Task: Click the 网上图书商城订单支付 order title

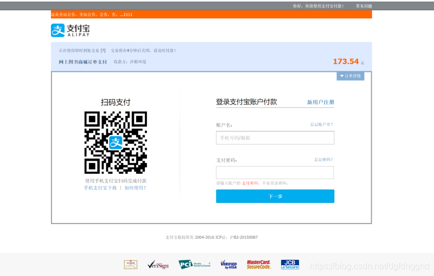Action: coord(83,62)
